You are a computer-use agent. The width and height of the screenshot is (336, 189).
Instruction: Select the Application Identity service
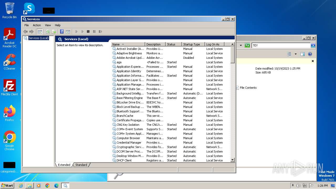pyautogui.click(x=171, y=71)
